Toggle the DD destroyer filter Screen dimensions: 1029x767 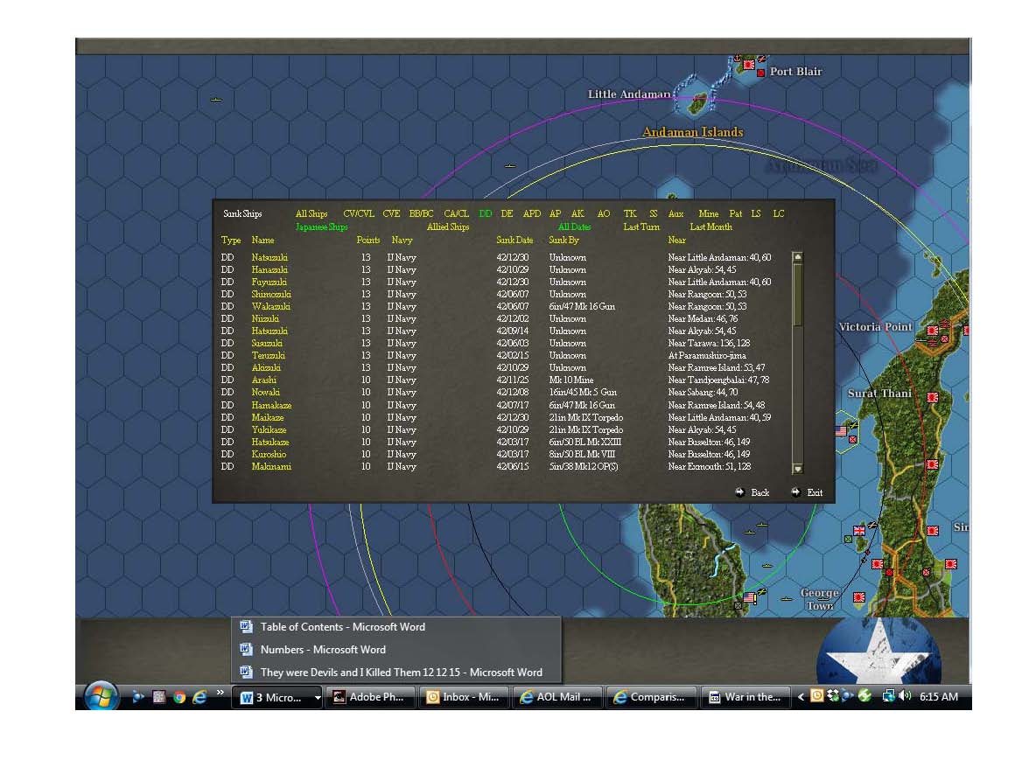click(x=486, y=214)
